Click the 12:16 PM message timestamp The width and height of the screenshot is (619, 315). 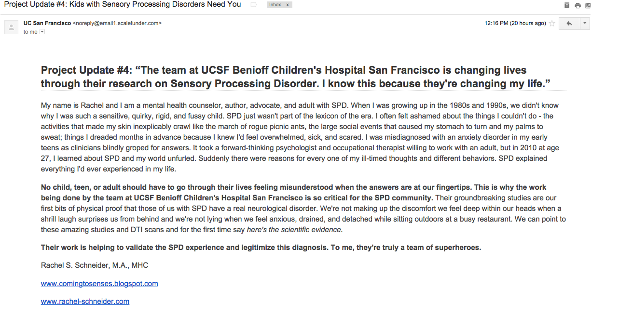click(x=515, y=23)
